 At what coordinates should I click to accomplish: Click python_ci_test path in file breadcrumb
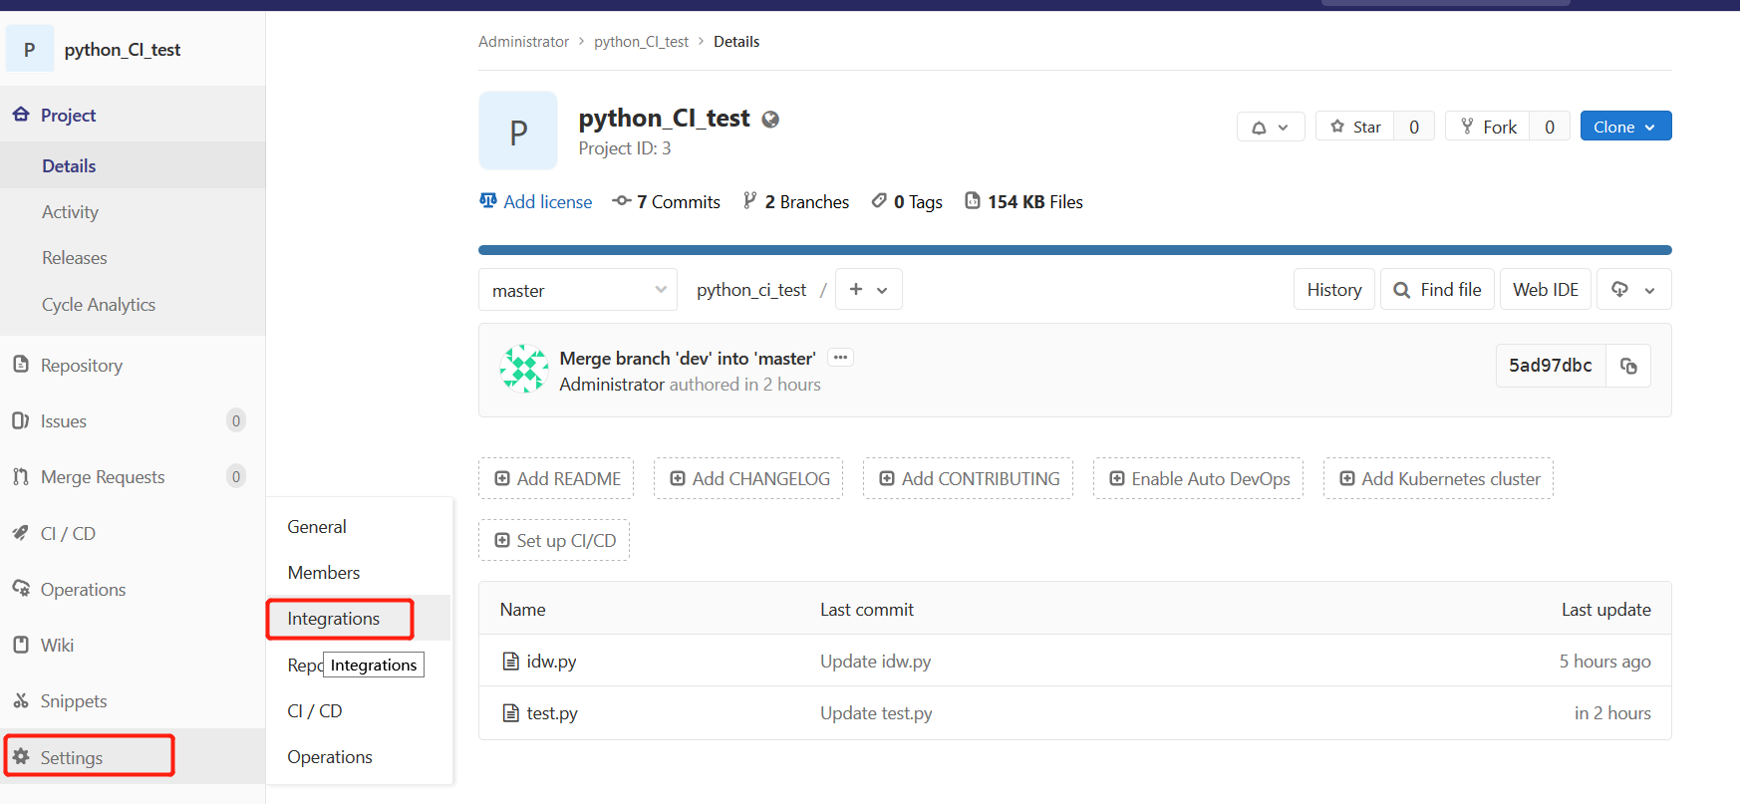pyautogui.click(x=751, y=290)
